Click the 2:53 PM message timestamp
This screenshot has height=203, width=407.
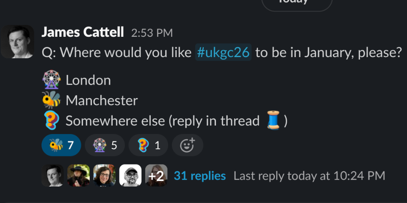(152, 33)
